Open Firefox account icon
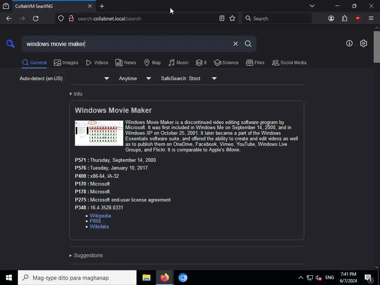The height and width of the screenshot is (285, 380). pyautogui.click(x=331, y=19)
